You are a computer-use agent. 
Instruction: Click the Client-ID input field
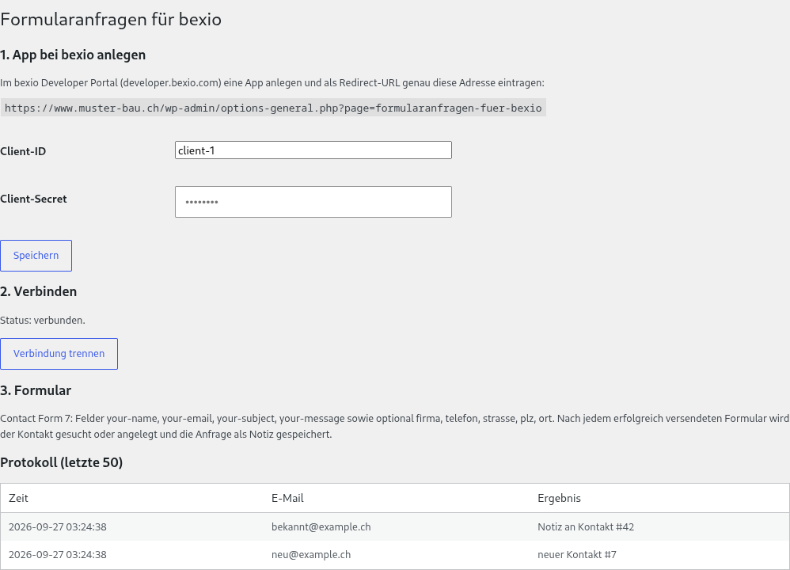(313, 150)
